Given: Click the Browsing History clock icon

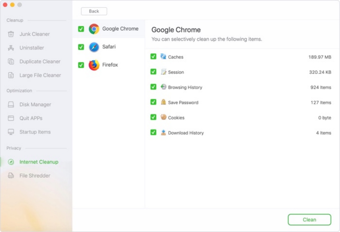Looking at the screenshot, I should coord(163,87).
